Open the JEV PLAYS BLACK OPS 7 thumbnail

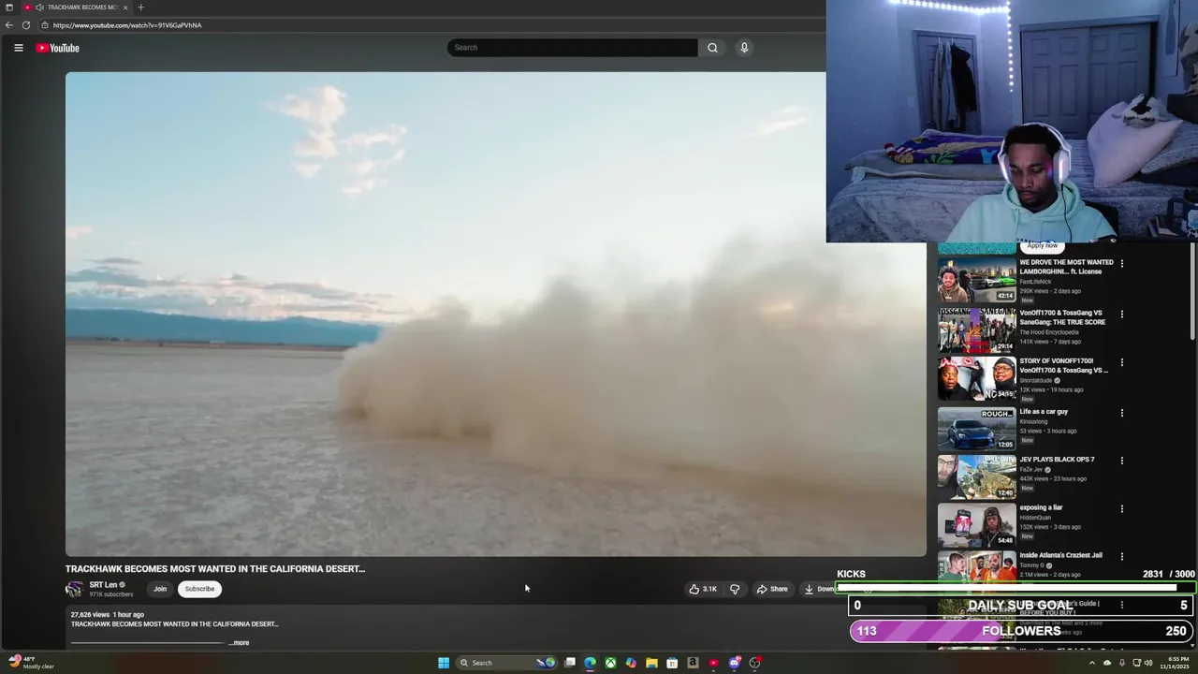[976, 476]
